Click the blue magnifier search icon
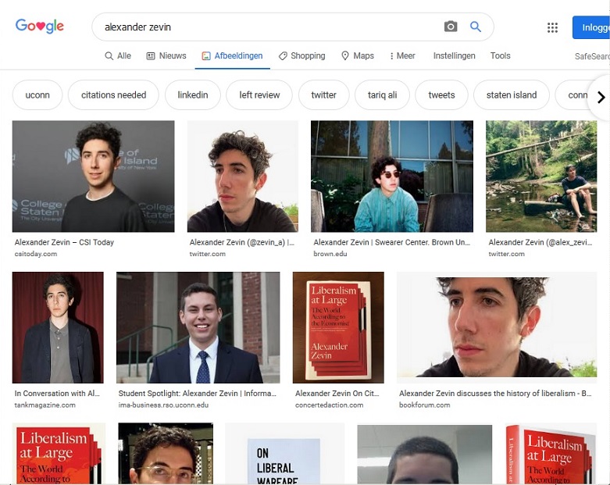The width and height of the screenshot is (610, 485). click(x=476, y=27)
